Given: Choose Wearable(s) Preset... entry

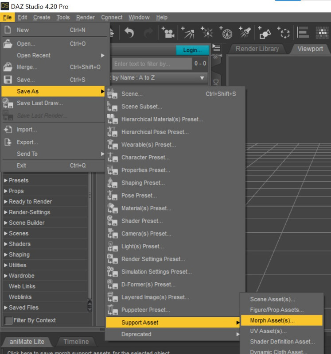Looking at the screenshot, I should coord(148,145).
